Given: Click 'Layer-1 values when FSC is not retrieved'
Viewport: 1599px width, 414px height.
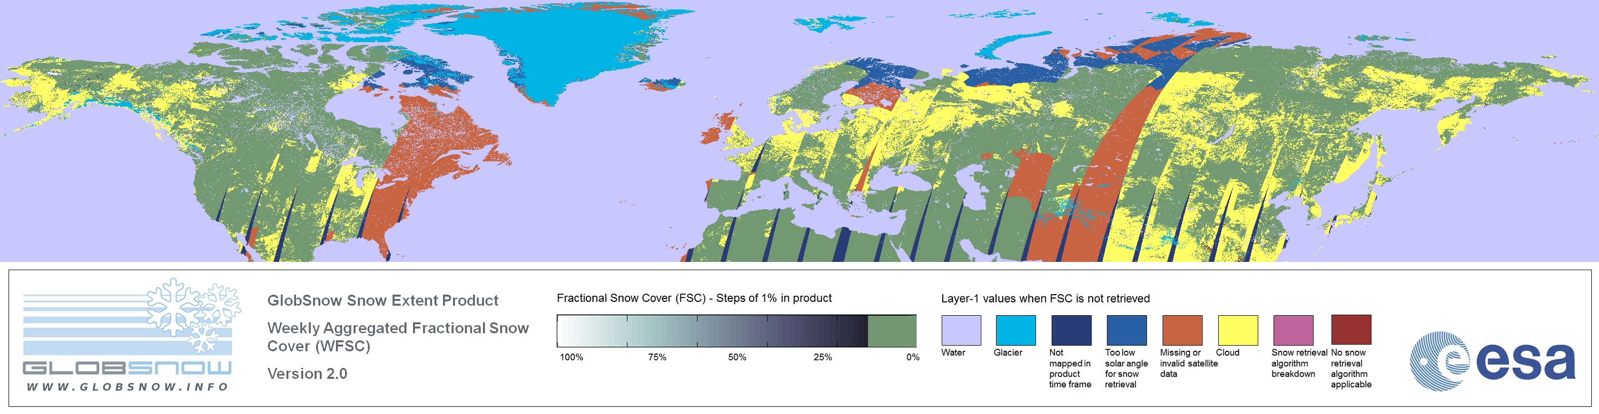Looking at the screenshot, I should pos(1045,299).
